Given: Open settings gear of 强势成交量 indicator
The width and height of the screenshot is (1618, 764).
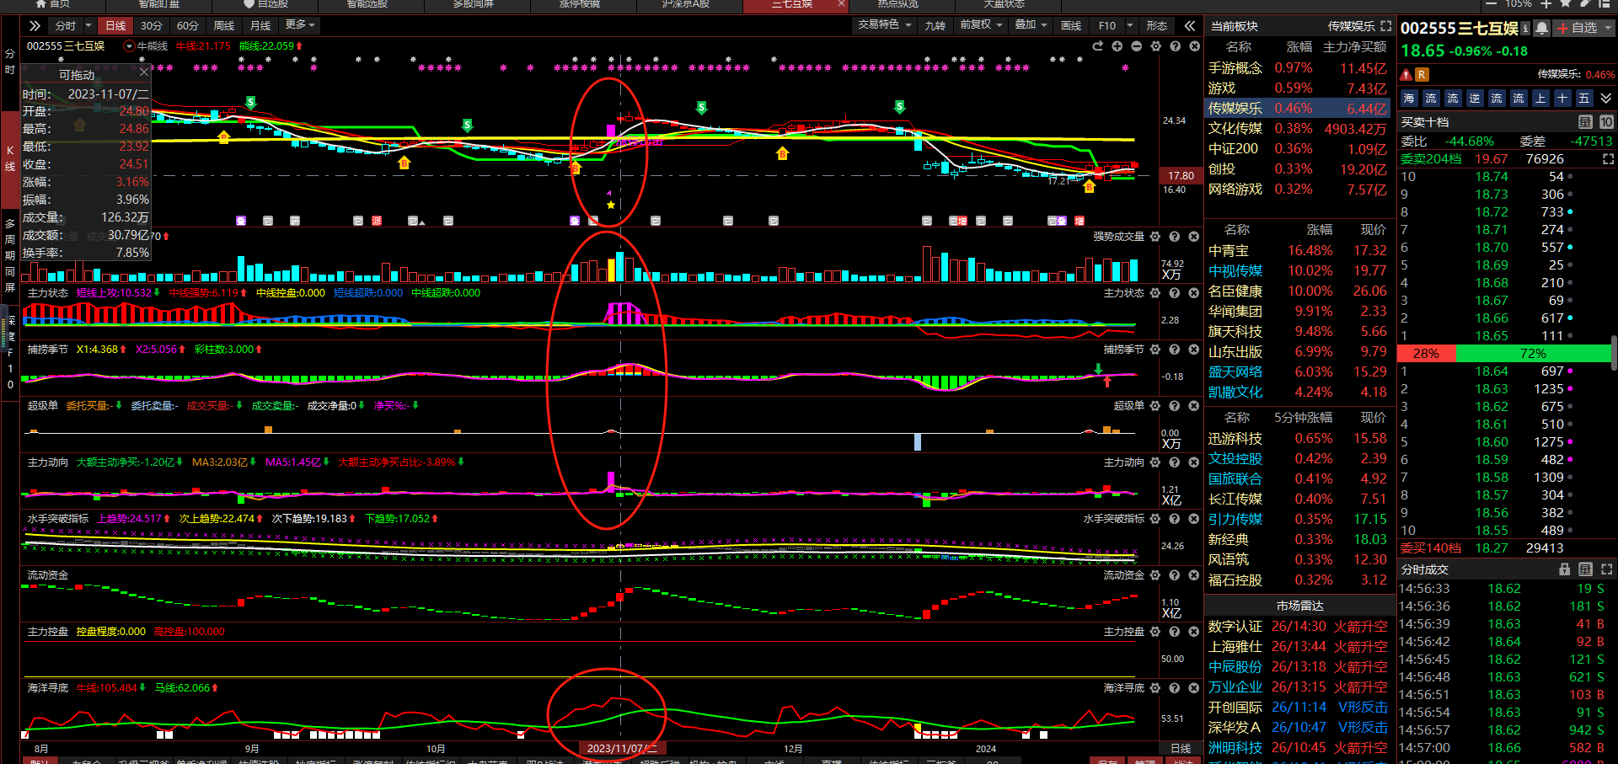Looking at the screenshot, I should tap(1155, 237).
